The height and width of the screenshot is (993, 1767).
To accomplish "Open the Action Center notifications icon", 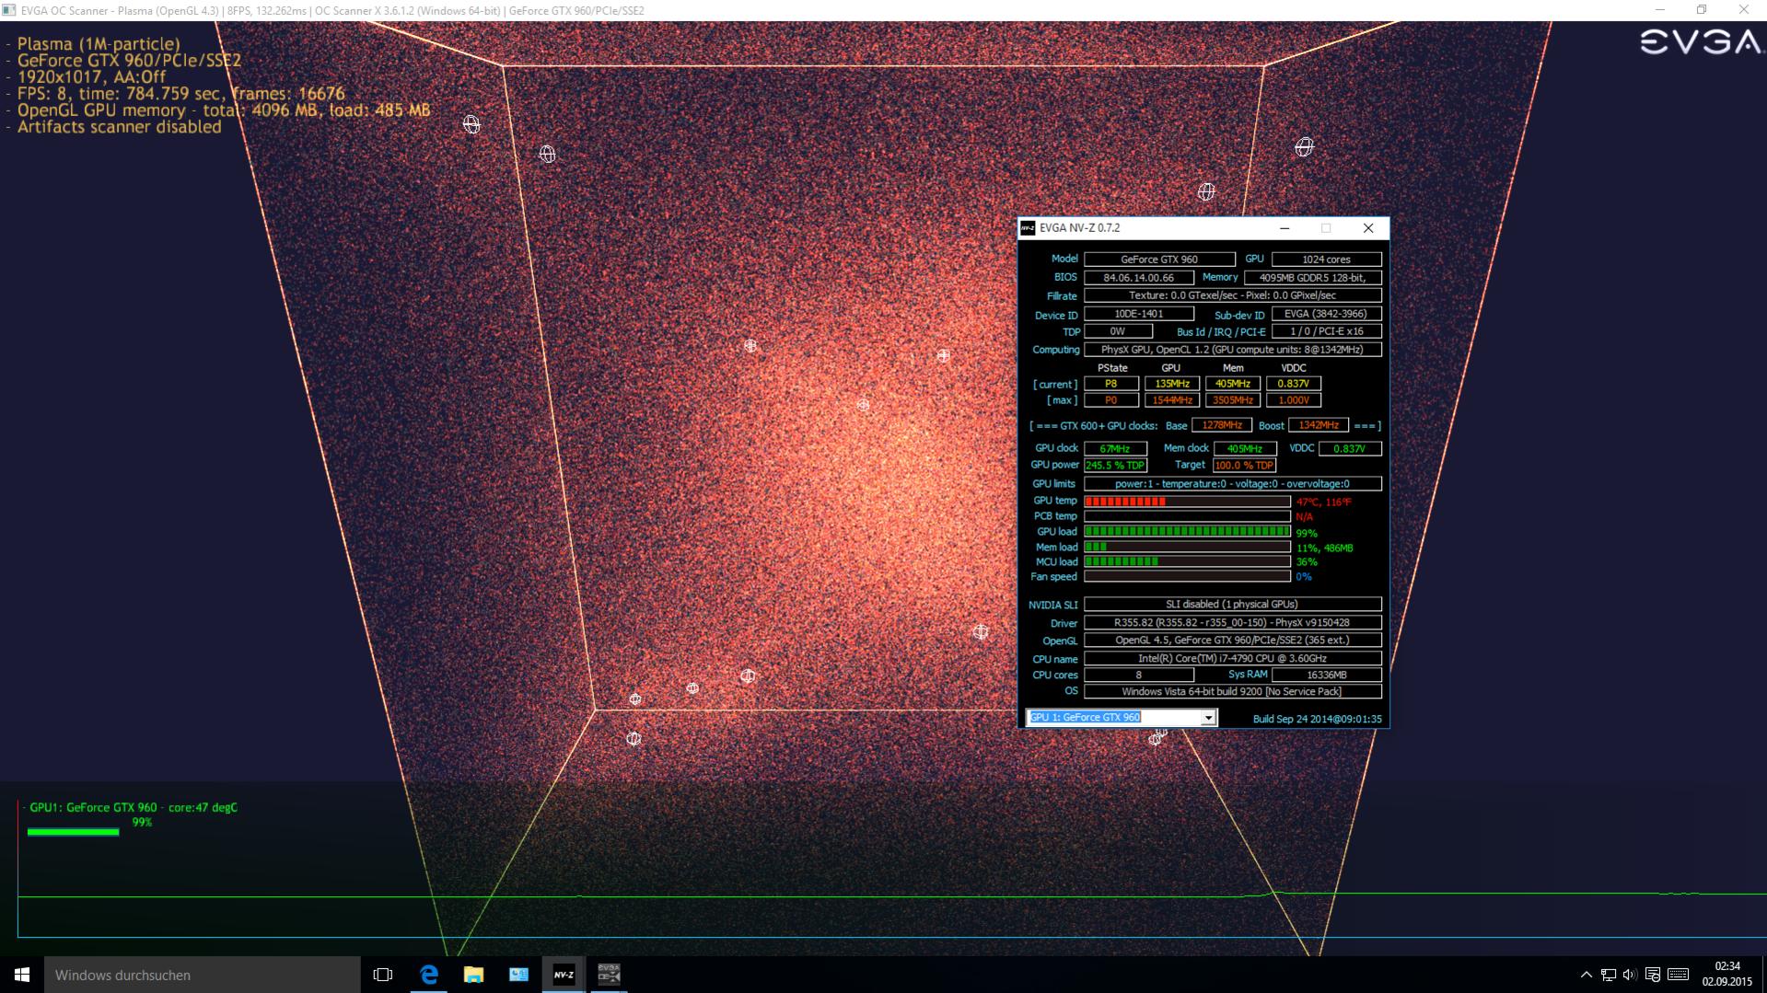I will [1653, 975].
